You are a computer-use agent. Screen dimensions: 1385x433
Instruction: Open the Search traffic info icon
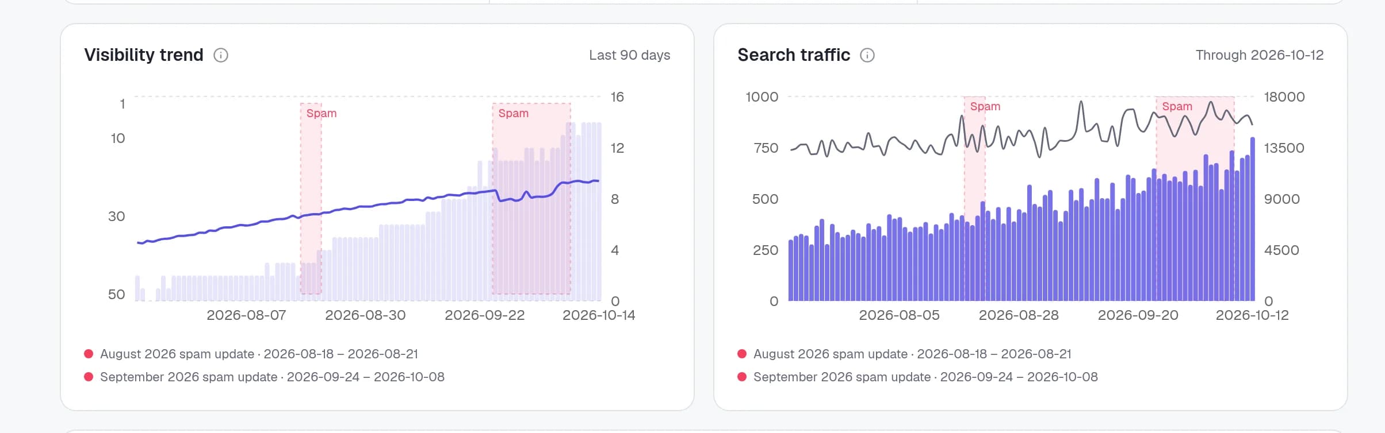click(x=867, y=55)
